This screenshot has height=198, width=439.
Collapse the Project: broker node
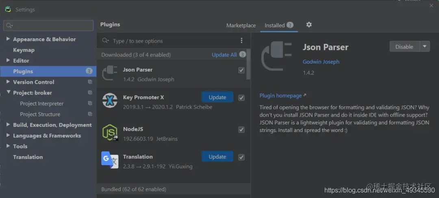(x=8, y=92)
